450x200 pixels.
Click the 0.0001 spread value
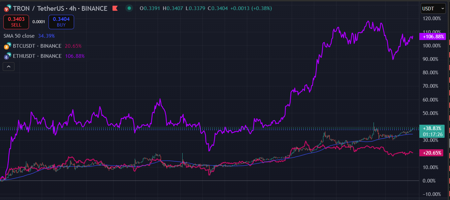[x=39, y=22]
